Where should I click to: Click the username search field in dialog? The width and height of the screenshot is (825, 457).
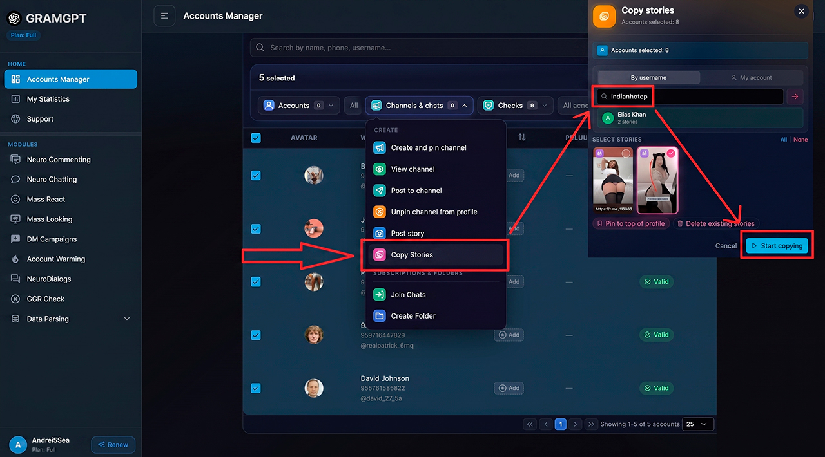pos(690,97)
